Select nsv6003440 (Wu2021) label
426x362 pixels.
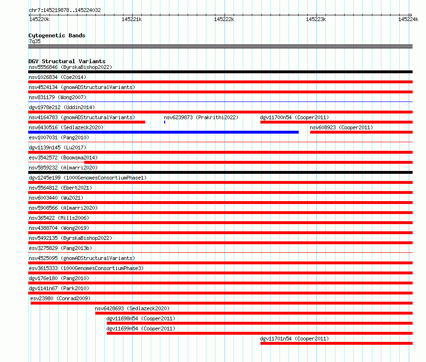click(x=56, y=198)
